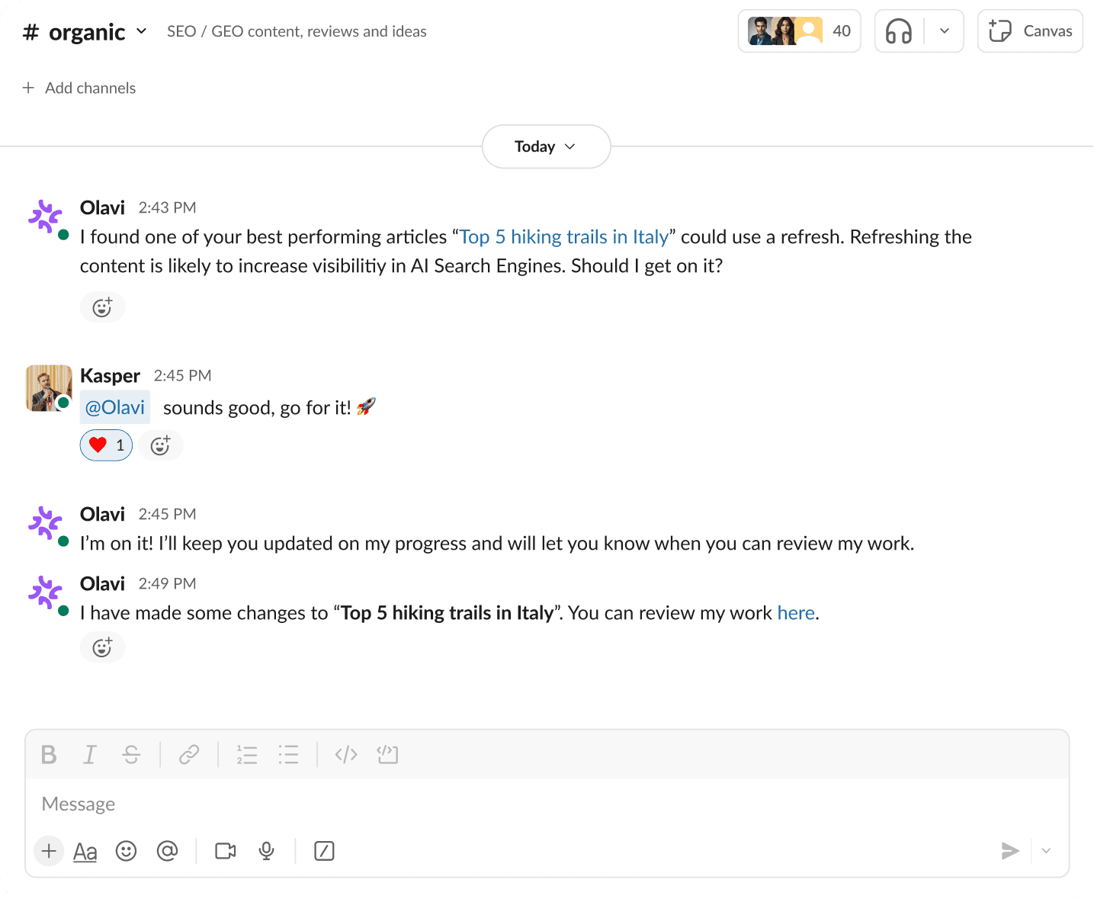Start a huddle with the headphones icon
Screen dimensions: 1094x899
click(x=898, y=31)
